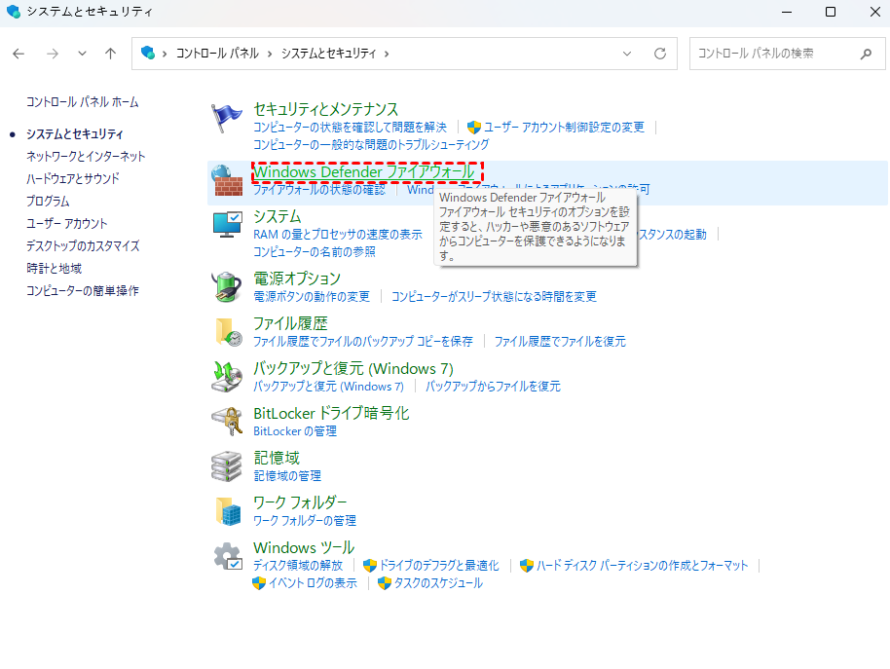Open Windows Defender ファイアウォール heading link
The height and width of the screenshot is (669, 890).
(364, 172)
